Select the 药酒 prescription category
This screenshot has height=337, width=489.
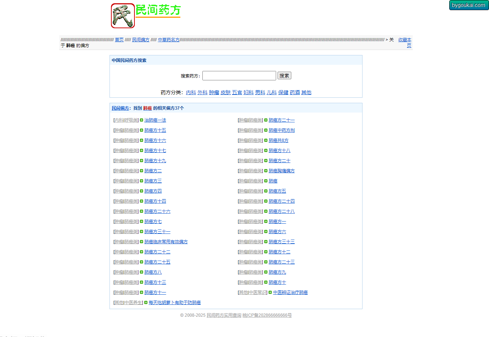295,93
